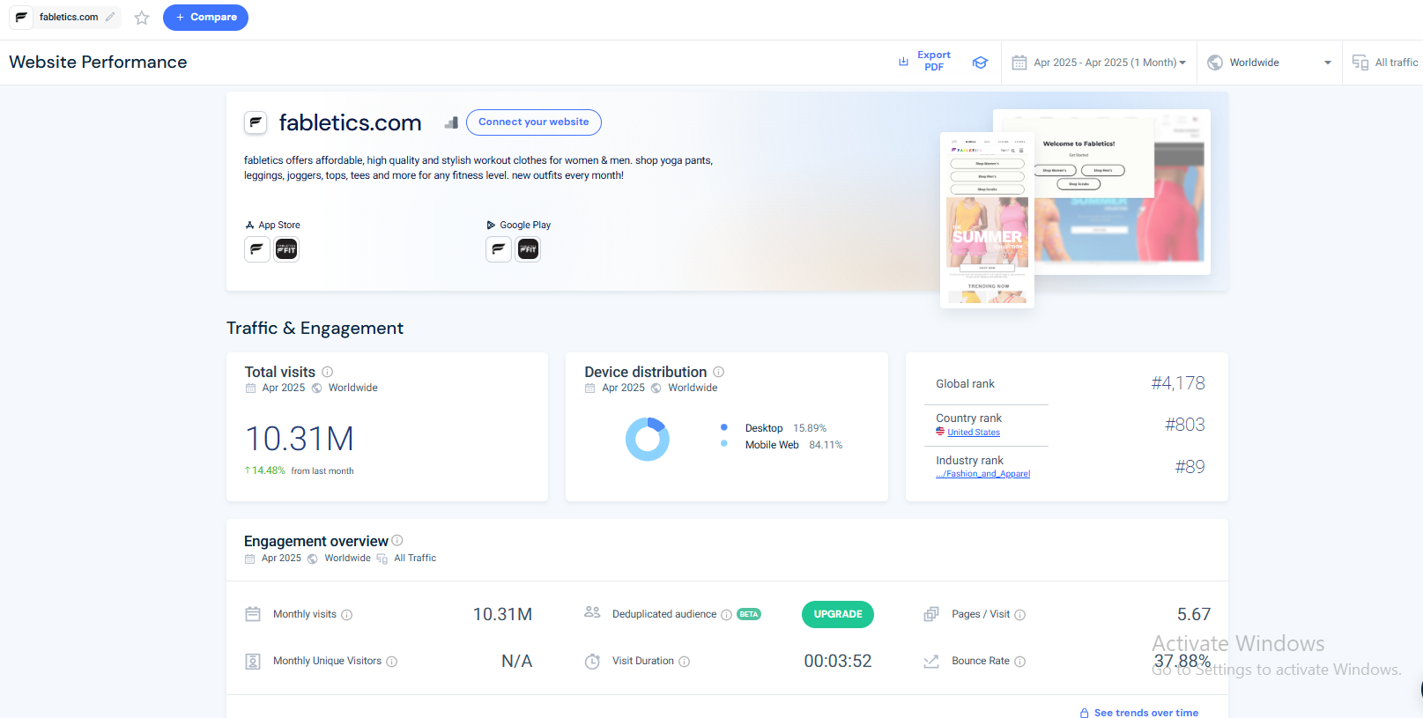The width and height of the screenshot is (1423, 718).
Task: Show info for Bounce Rate
Action: coord(1020,662)
